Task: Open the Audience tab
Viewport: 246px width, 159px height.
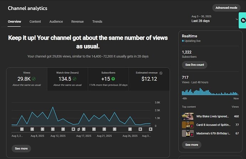Action: point(56,22)
